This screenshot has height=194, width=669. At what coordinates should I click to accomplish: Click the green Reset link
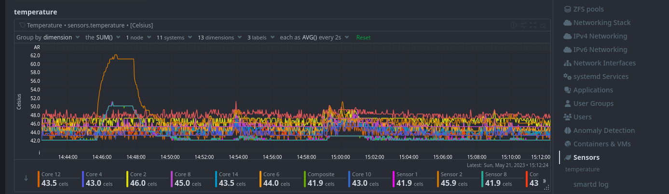(363, 37)
